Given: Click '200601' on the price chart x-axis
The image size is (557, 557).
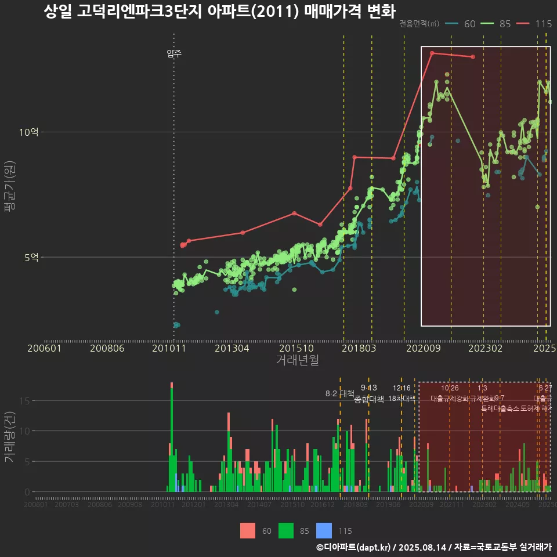Looking at the screenshot, I should click(x=45, y=348).
